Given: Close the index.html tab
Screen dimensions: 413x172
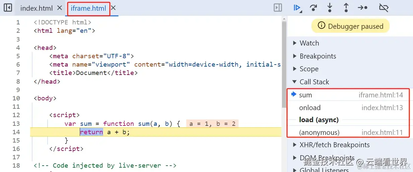Looking at the screenshot, I should click(60, 8).
